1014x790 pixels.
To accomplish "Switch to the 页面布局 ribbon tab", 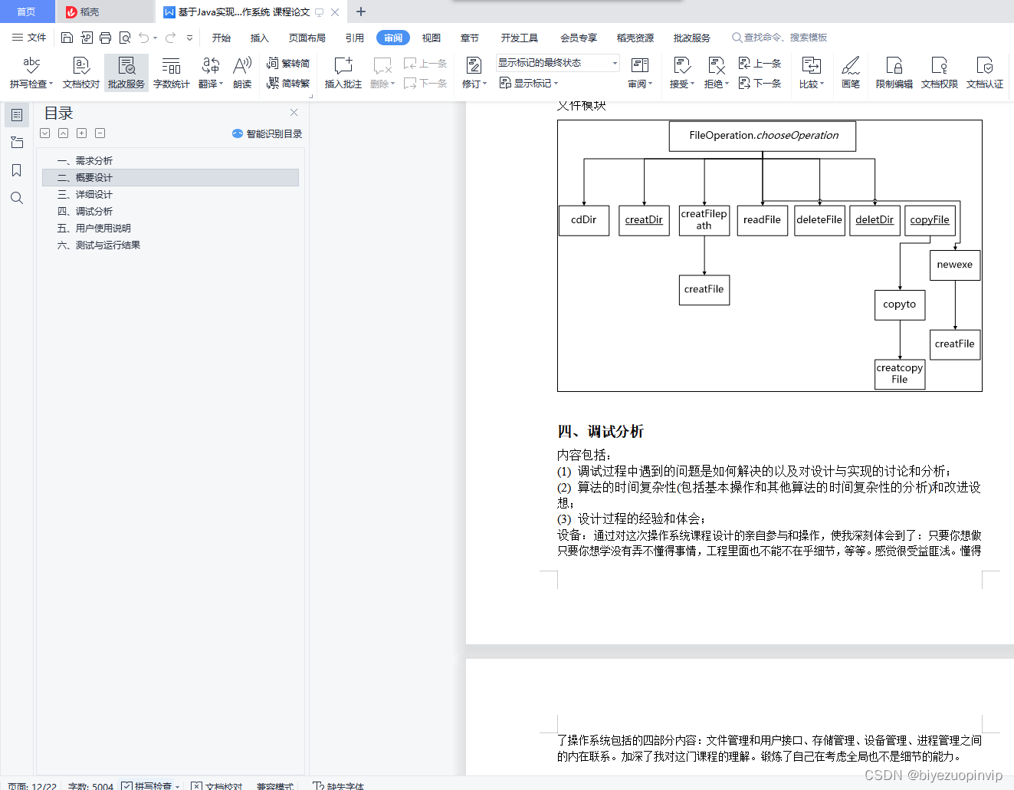I will (307, 38).
